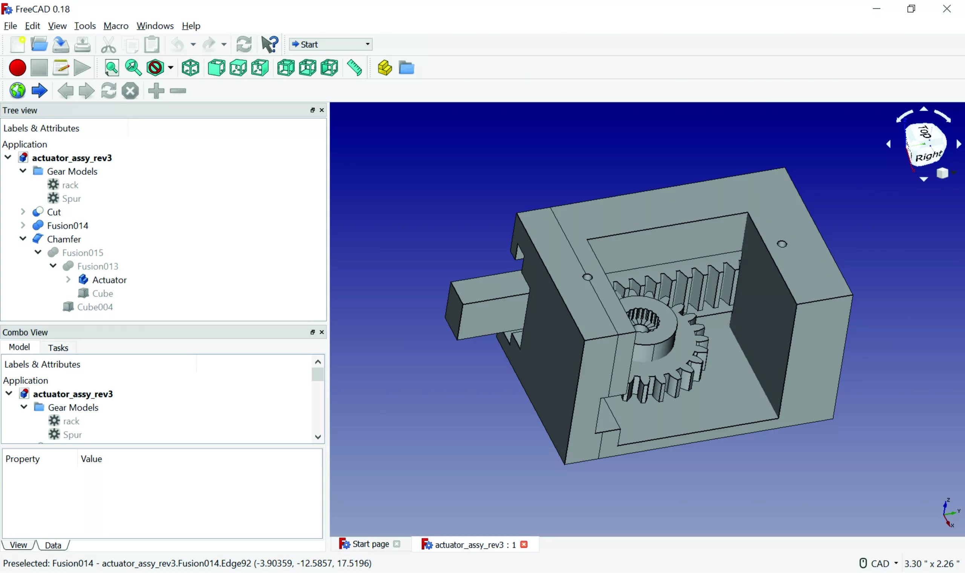Click the record macro red button
965x573 pixels.
(x=17, y=68)
